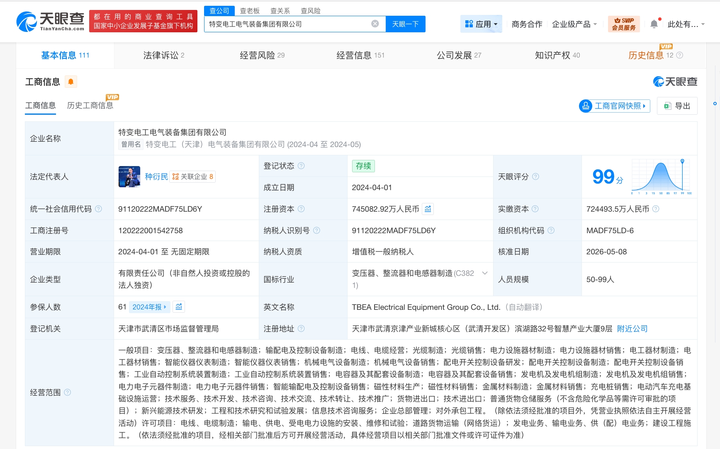This screenshot has width=720, height=449.
Task: Click the 成立日期 value 2024-04-01
Action: (x=372, y=187)
